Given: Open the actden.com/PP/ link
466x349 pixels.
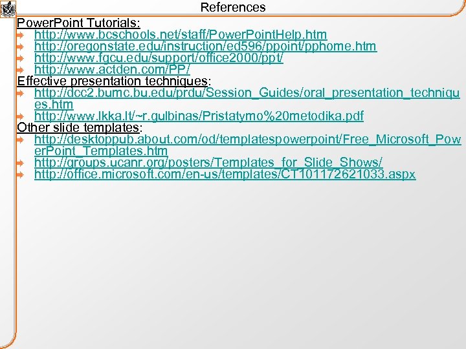Looking at the screenshot, I should (112, 69).
